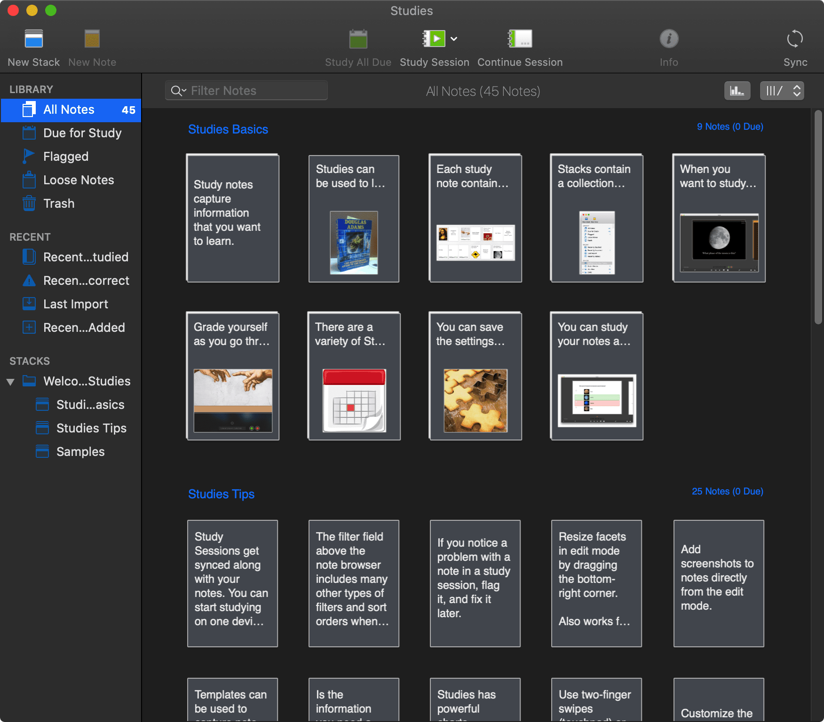
Task: Click the Studies Tips section heading
Action: pos(222,494)
